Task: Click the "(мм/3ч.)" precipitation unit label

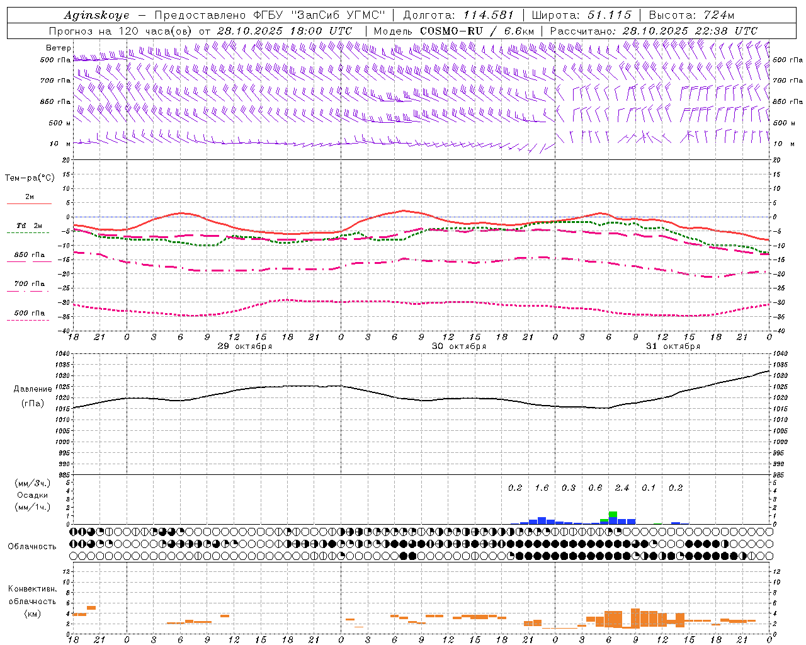Action: coord(33,484)
